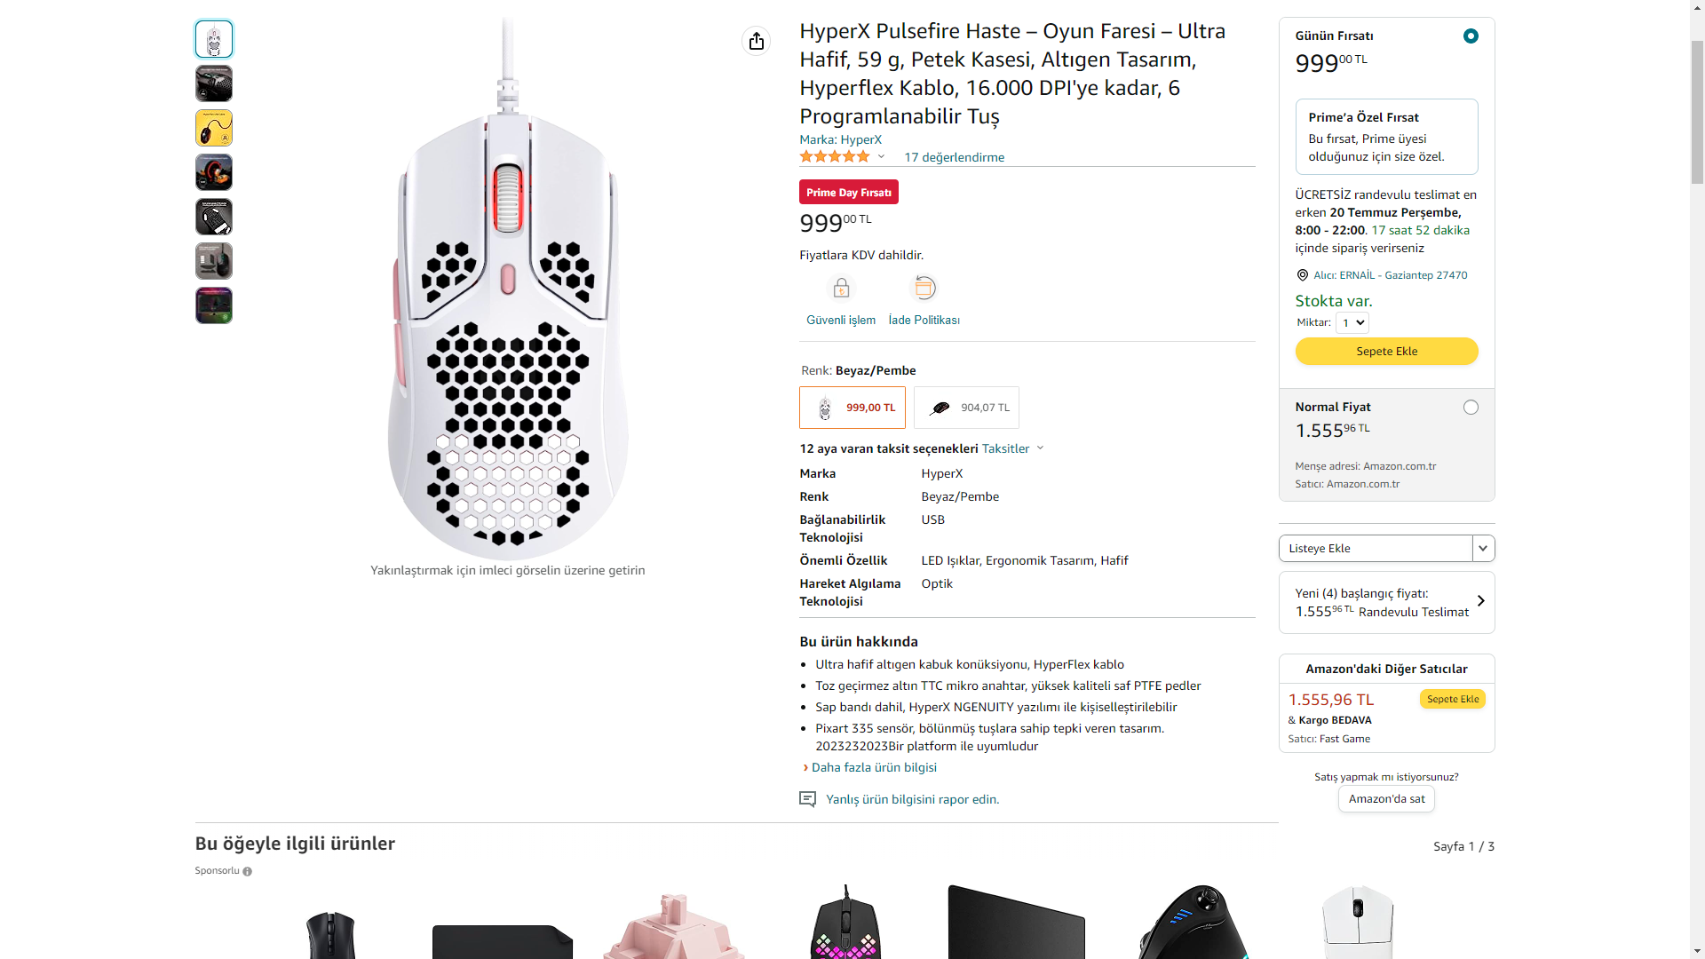Image resolution: width=1705 pixels, height=959 pixels.
Task: Select the Günün Fırsatı radio option
Action: [x=1471, y=36]
